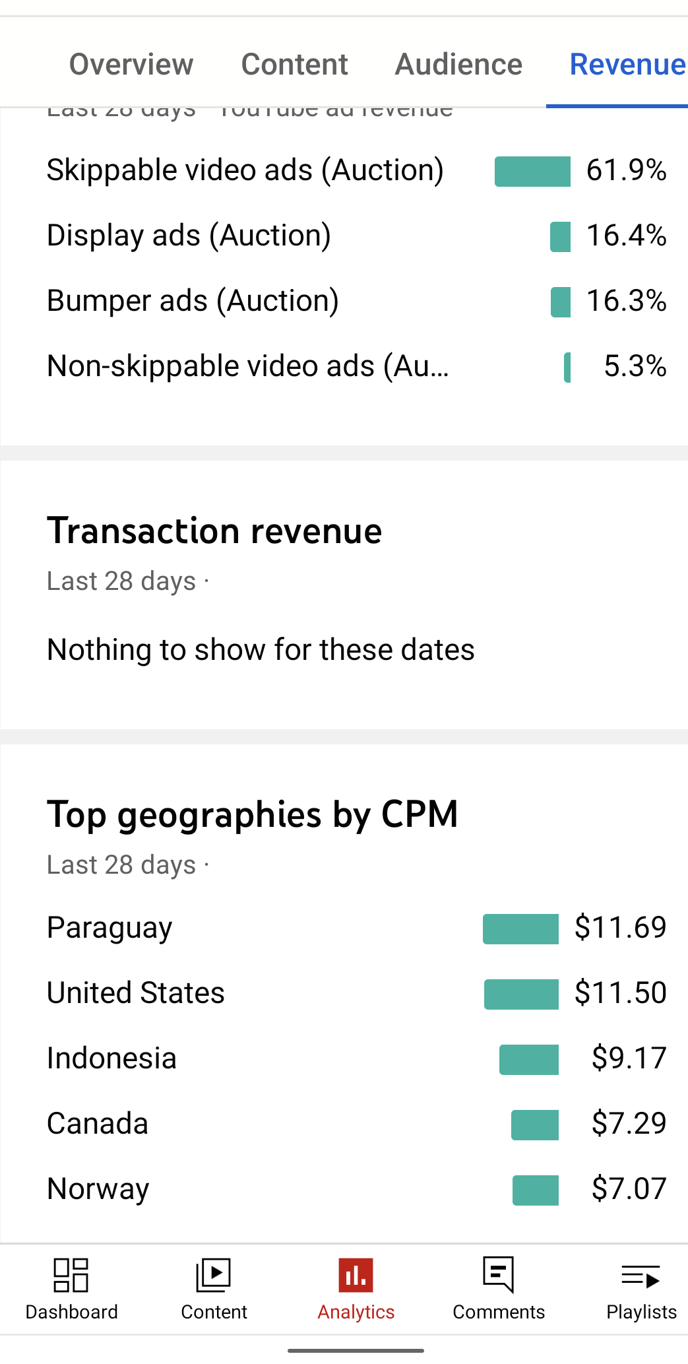This screenshot has width=688, height=1364.
Task: Tap the Bumper ads (Auction) entry
Action: [x=356, y=301]
